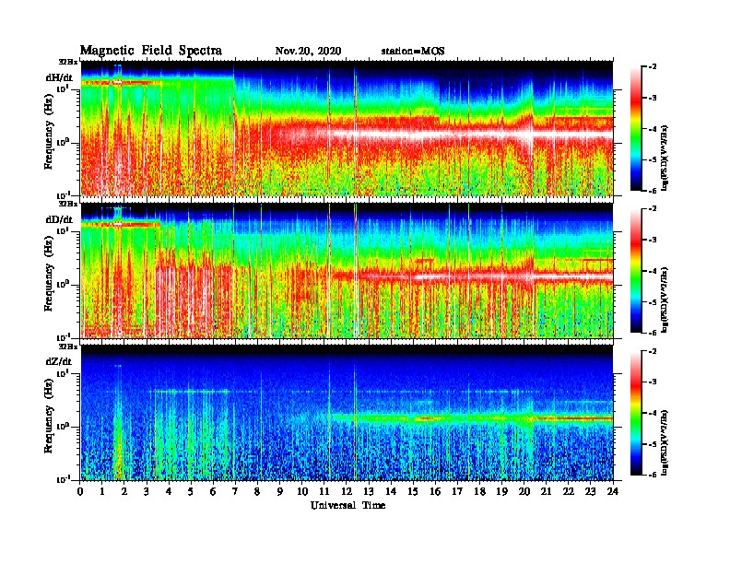The height and width of the screenshot is (564, 730).
Task: Click hour "8" on the time axis
Action: (258, 491)
